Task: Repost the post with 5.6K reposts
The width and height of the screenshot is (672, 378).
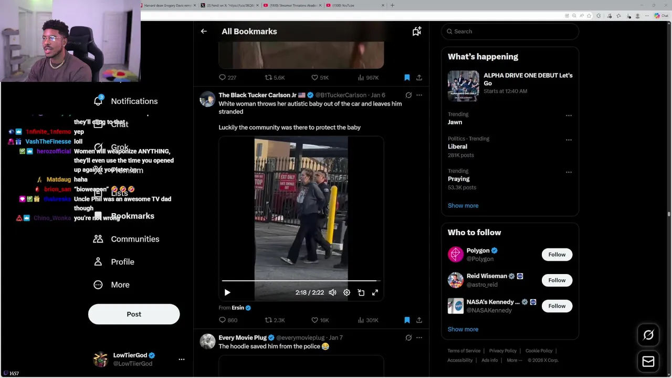Action: click(x=275, y=77)
